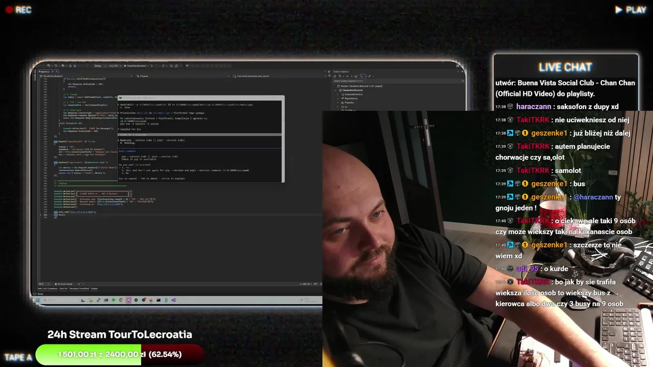The height and width of the screenshot is (367, 653).
Task: Click geszenke1 'bus' chat message
Action: coord(540,183)
